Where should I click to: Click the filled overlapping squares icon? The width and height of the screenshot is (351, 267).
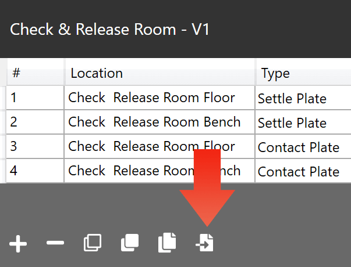click(130, 243)
